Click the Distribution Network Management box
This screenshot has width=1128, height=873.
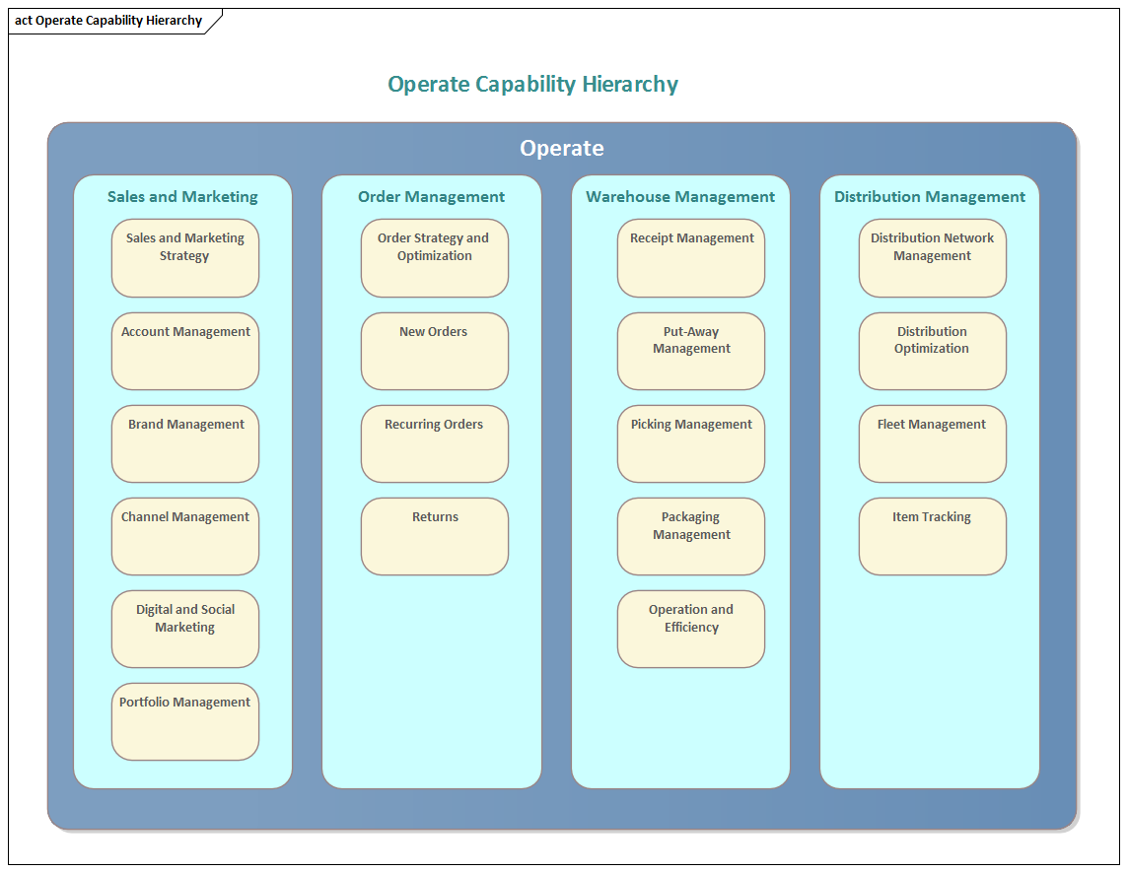(932, 258)
